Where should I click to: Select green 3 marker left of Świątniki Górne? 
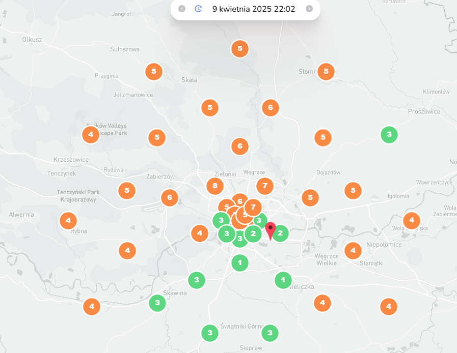point(209,333)
